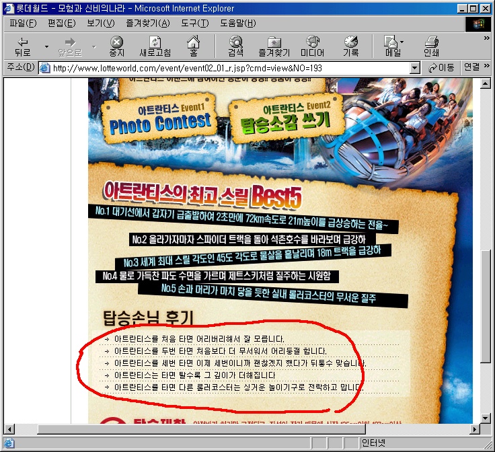Click the horizontal scrollbar left arrow
Viewport: 495px width, 452px height.
(x=9, y=429)
